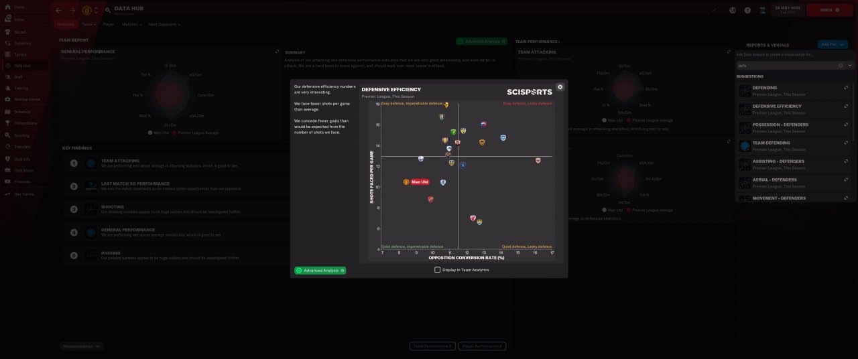
Task: Open the Matches tab dropdown
Action: (x=132, y=24)
